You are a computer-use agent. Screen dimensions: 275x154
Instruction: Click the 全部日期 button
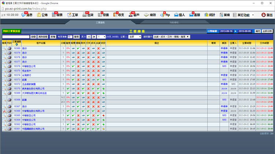click(267, 32)
